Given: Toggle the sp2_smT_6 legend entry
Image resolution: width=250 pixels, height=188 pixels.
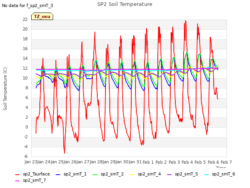Looking at the screenshot, I should tap(220, 174).
